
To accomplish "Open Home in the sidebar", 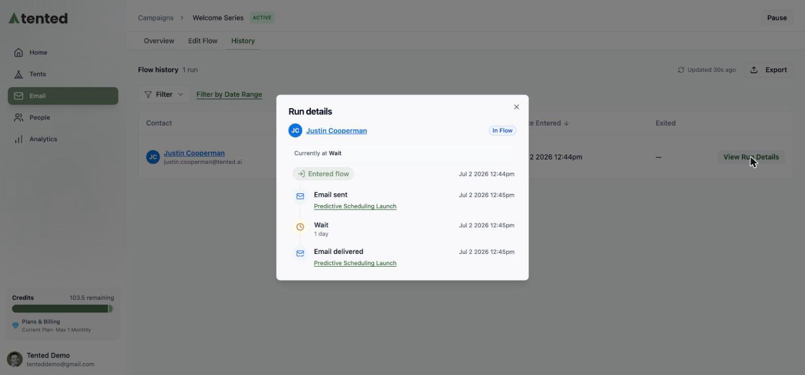I will click(x=63, y=52).
